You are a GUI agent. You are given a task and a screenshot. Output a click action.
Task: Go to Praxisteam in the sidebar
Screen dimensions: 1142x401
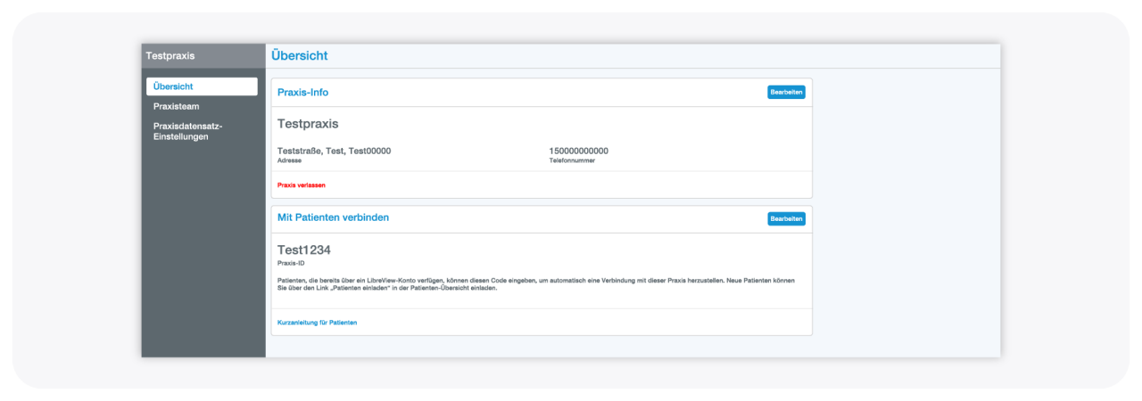click(175, 106)
